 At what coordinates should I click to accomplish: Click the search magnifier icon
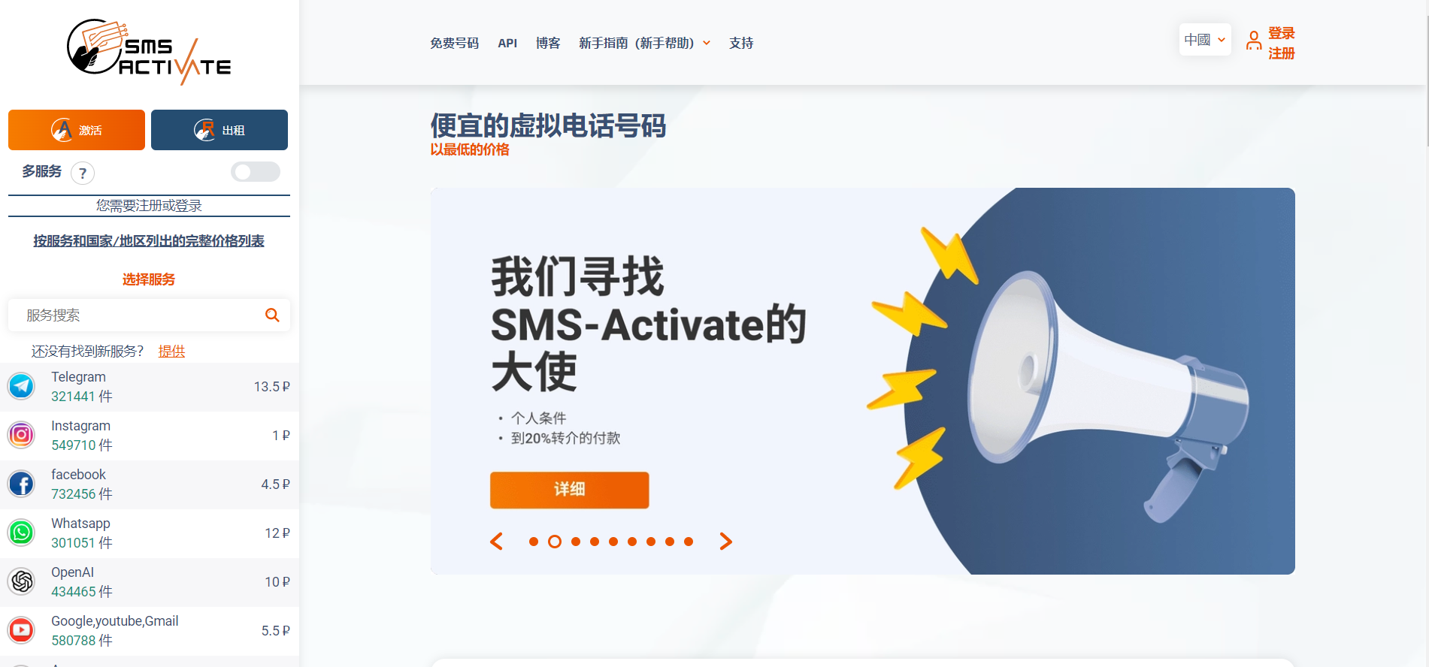(272, 315)
